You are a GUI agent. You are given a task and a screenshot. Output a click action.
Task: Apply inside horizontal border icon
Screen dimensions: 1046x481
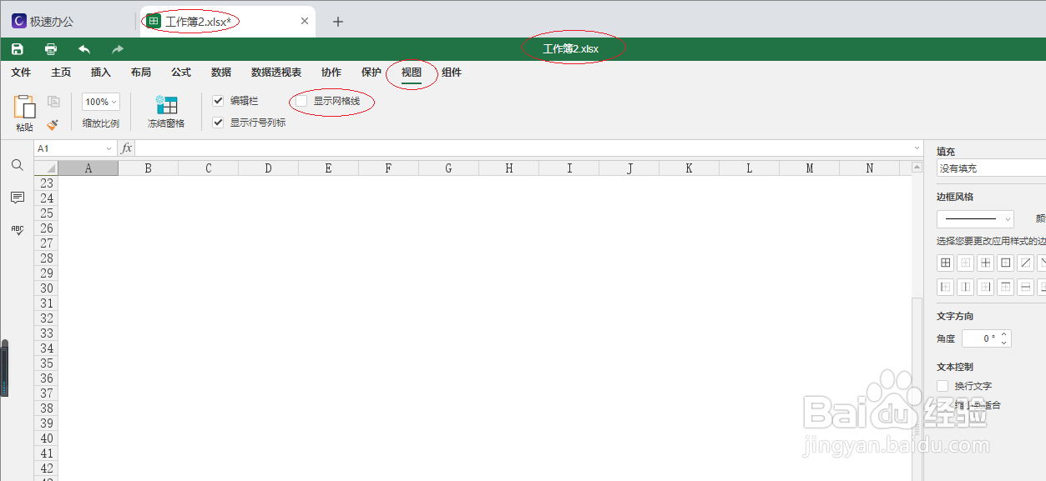click(1026, 287)
